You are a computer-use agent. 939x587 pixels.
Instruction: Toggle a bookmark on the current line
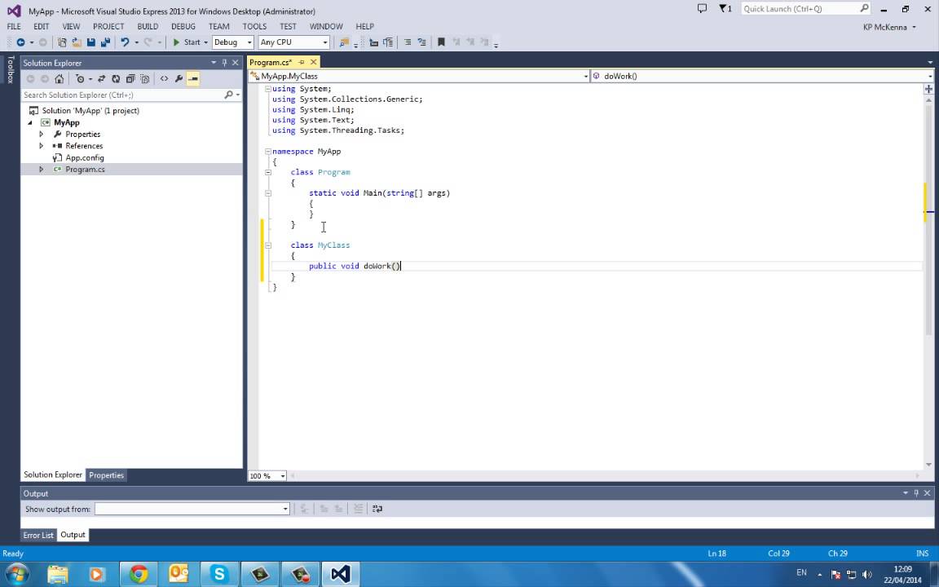(441, 42)
